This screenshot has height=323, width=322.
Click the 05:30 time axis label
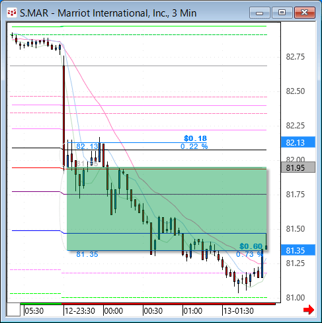coord(34,310)
